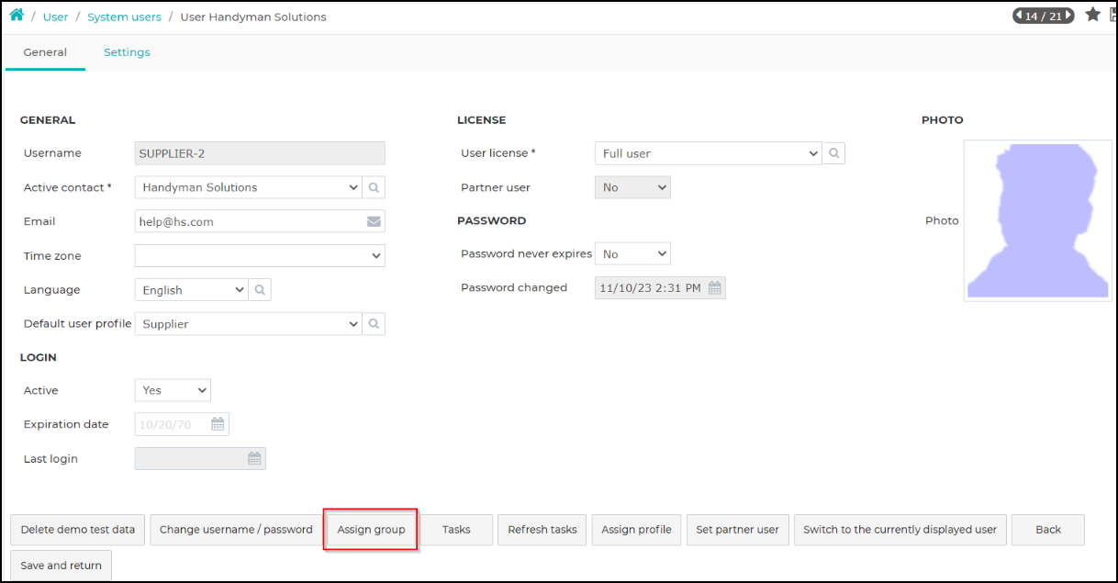
Task: Open the Active Yes/No dropdown
Action: pyautogui.click(x=173, y=390)
